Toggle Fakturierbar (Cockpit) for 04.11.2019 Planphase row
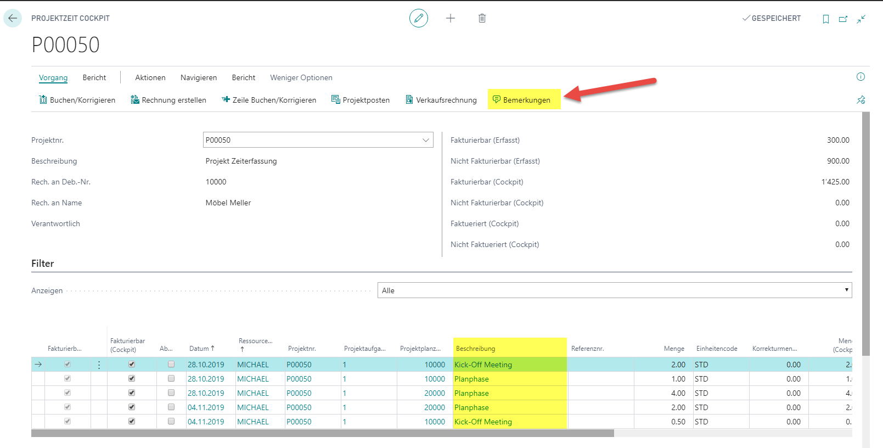The image size is (883, 448). tap(132, 407)
